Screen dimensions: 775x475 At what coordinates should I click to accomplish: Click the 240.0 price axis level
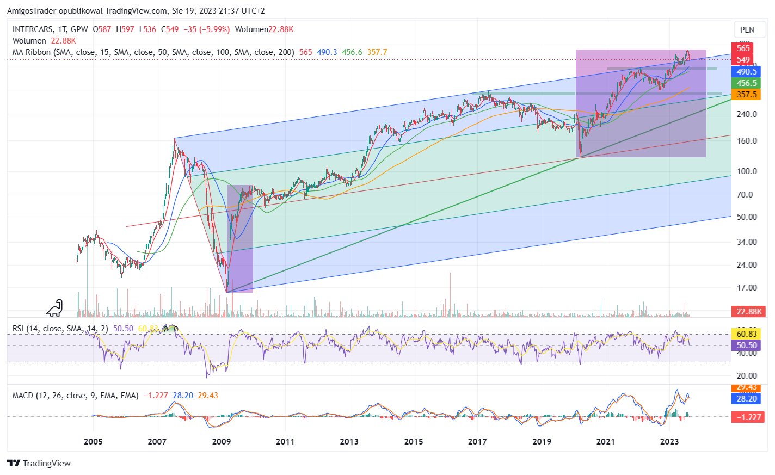tap(747, 114)
